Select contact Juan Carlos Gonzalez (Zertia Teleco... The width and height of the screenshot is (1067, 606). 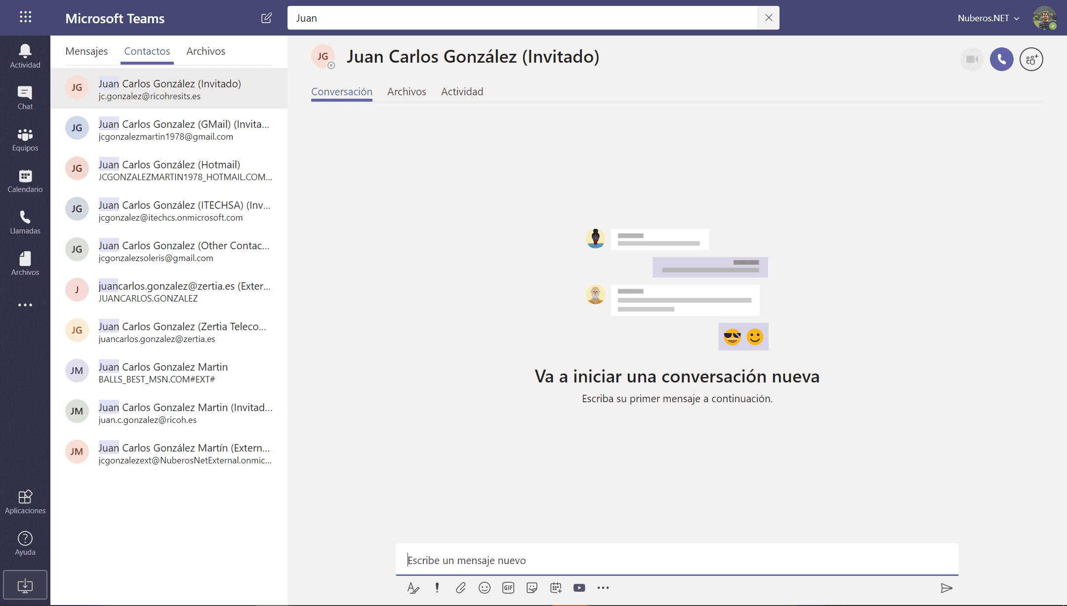coord(169,332)
